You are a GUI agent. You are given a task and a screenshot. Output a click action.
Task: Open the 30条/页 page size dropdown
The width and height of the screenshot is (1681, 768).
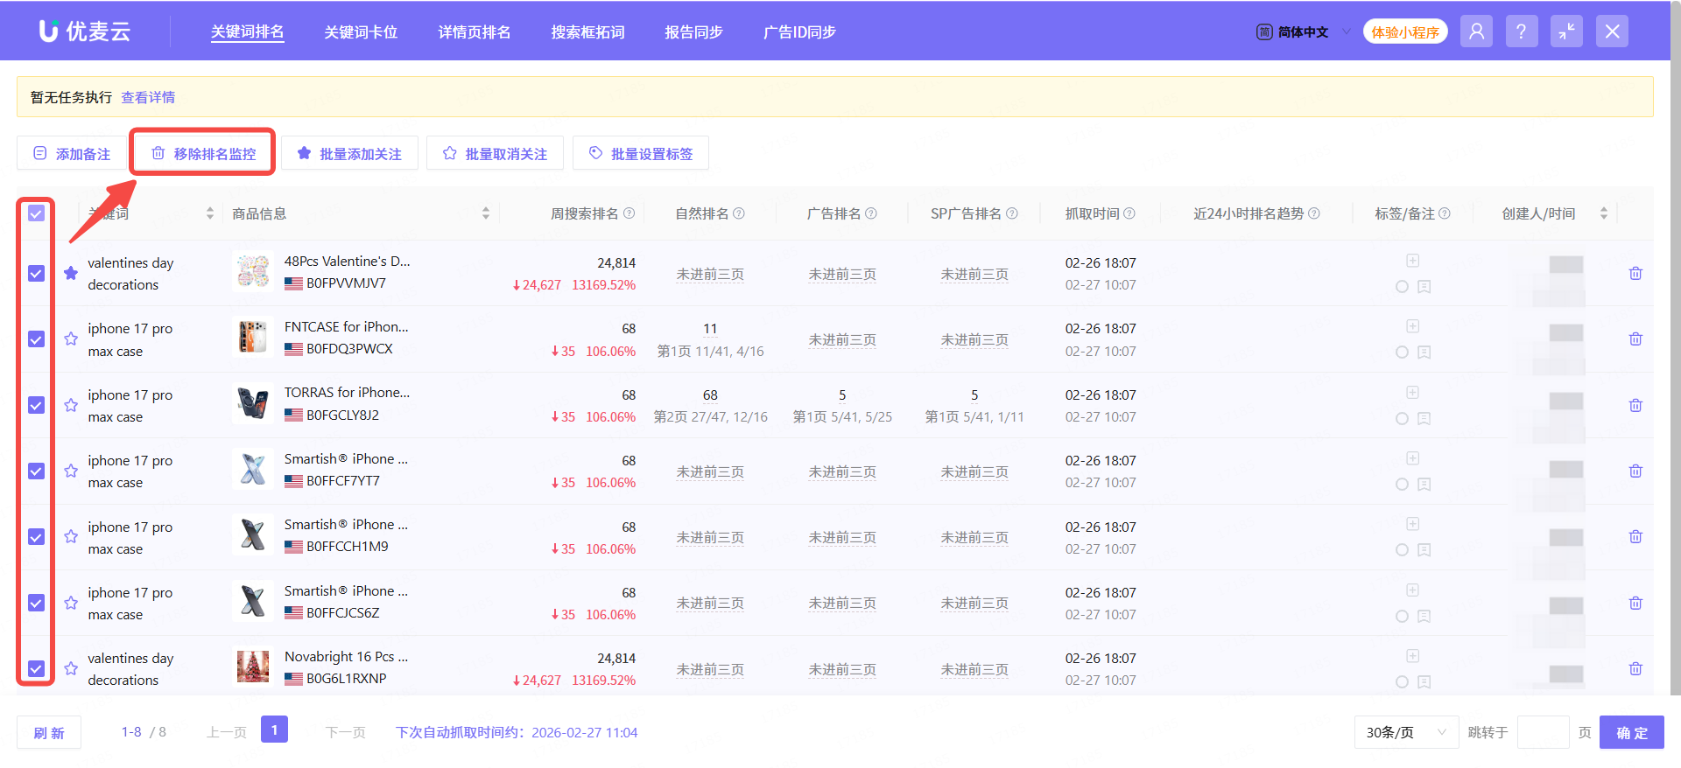(x=1406, y=732)
